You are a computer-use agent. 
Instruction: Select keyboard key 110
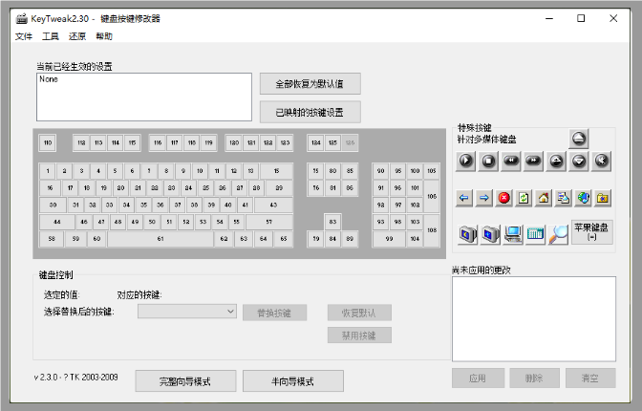pyautogui.click(x=48, y=143)
